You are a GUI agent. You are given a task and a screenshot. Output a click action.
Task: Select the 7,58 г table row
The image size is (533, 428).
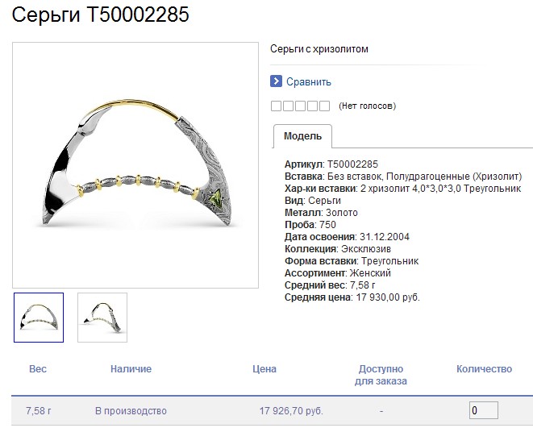pos(272,411)
